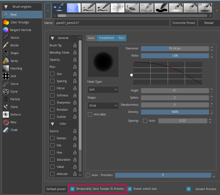Select the Tangent Normal brush engine

[x=20, y=30]
